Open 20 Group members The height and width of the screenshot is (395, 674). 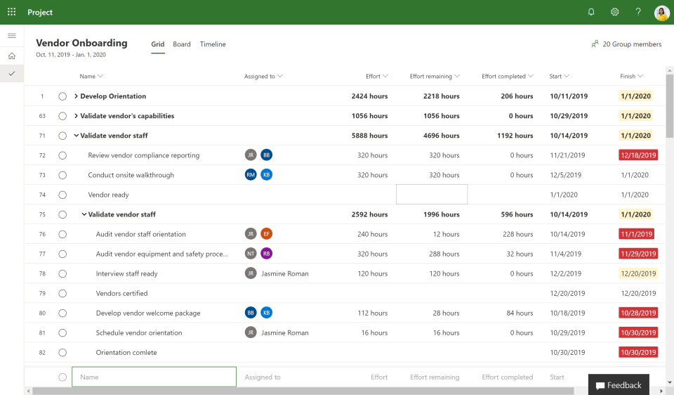pos(627,44)
